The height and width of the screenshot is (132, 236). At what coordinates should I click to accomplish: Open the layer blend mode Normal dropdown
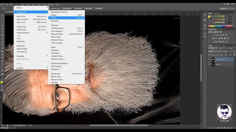tap(215, 51)
